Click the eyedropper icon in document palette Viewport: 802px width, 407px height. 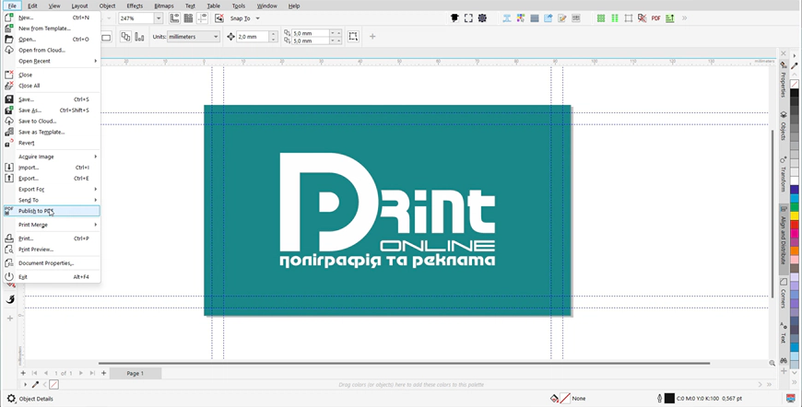(36, 385)
